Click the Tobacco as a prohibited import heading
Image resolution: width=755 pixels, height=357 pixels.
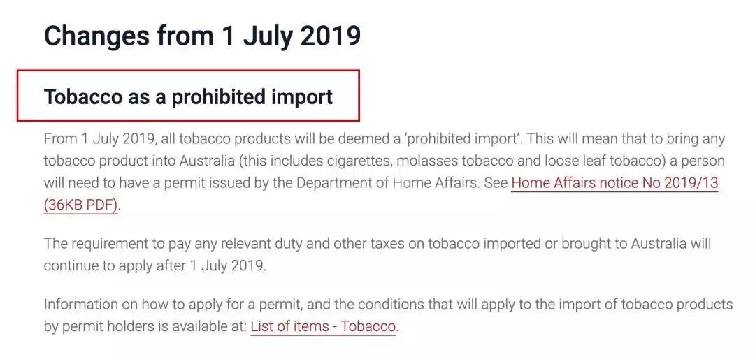tap(188, 96)
